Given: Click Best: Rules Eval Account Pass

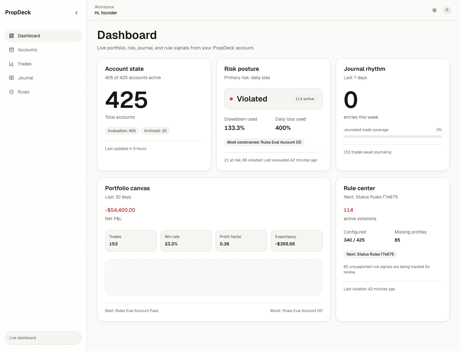Looking at the screenshot, I should coord(132,311).
